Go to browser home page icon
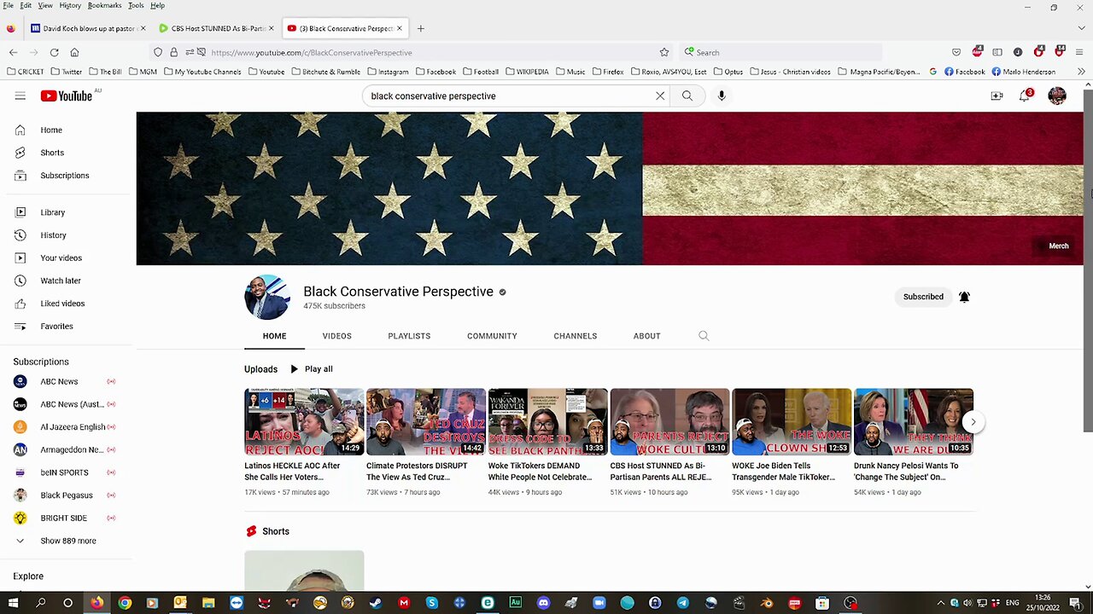1093x614 pixels. (x=74, y=52)
